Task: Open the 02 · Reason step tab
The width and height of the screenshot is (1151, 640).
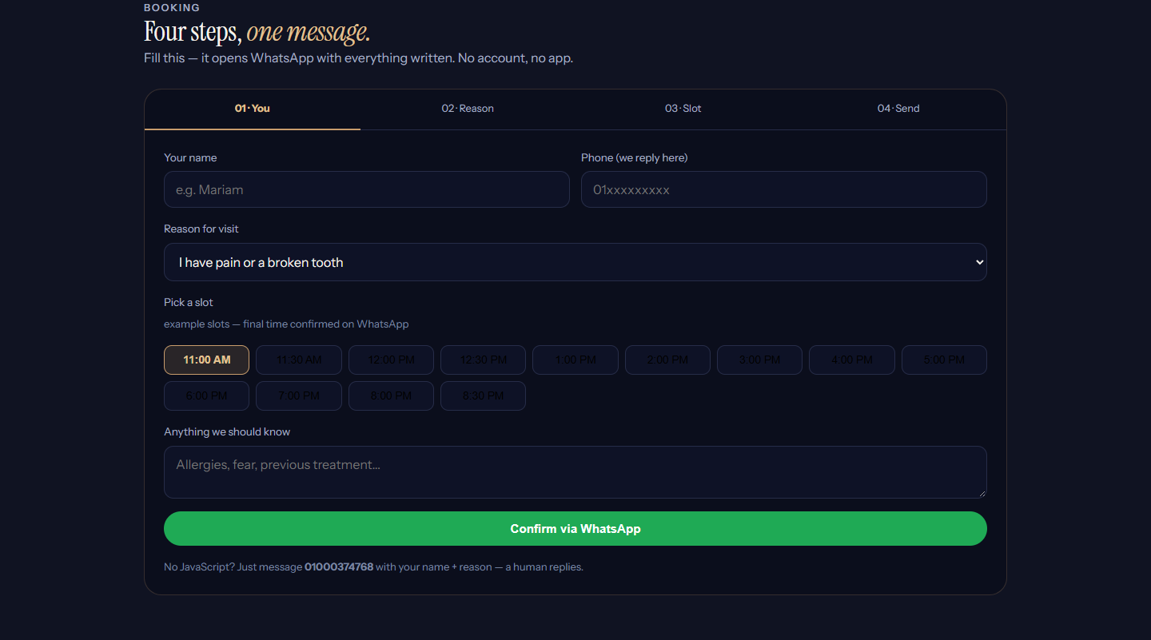Action: [x=468, y=109]
